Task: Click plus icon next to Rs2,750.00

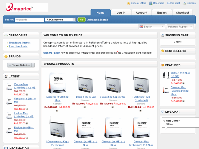Action: pos(27,123)
